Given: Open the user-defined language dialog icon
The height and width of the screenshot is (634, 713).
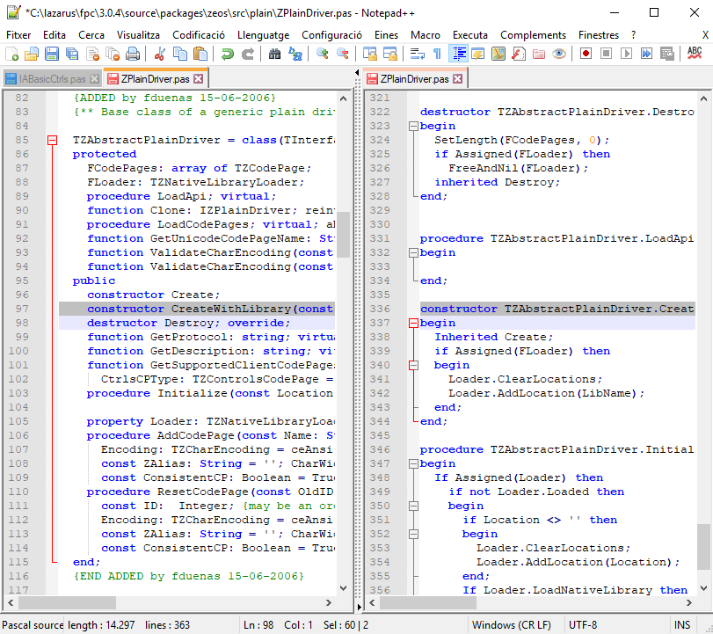Looking at the screenshot, I should point(477,54).
